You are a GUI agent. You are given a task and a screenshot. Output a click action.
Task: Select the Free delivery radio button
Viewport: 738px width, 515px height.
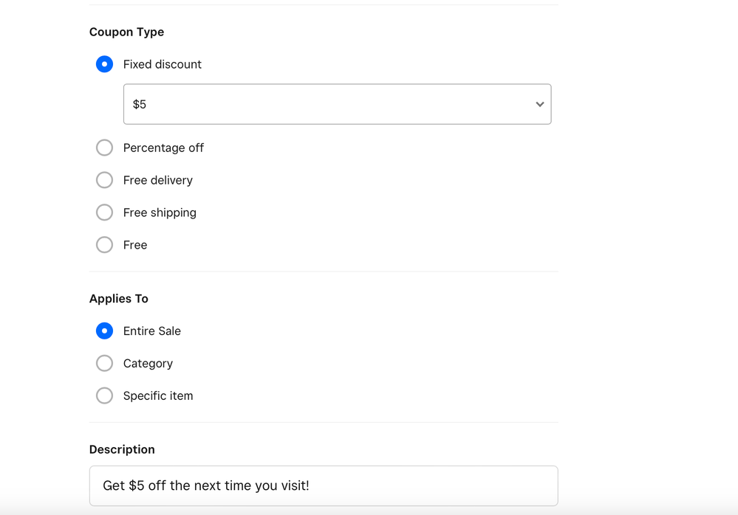(x=104, y=180)
